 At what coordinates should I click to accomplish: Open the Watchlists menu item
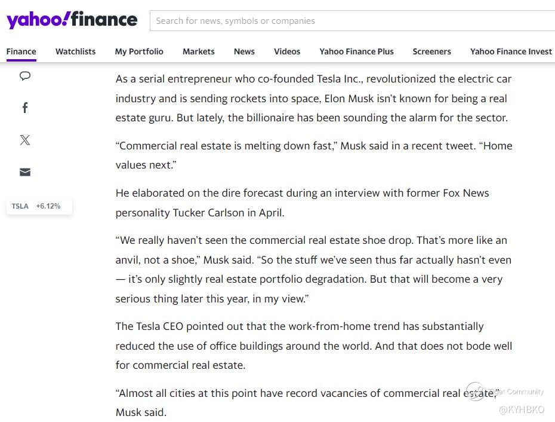coord(75,51)
